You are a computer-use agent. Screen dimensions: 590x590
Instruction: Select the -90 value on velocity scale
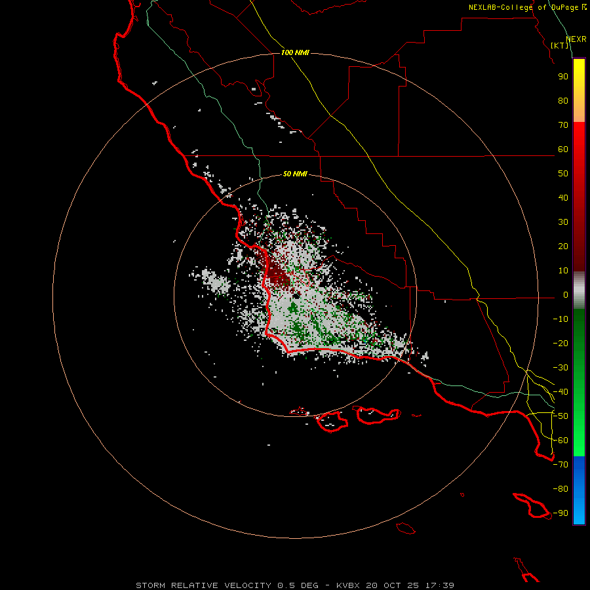tap(560, 513)
